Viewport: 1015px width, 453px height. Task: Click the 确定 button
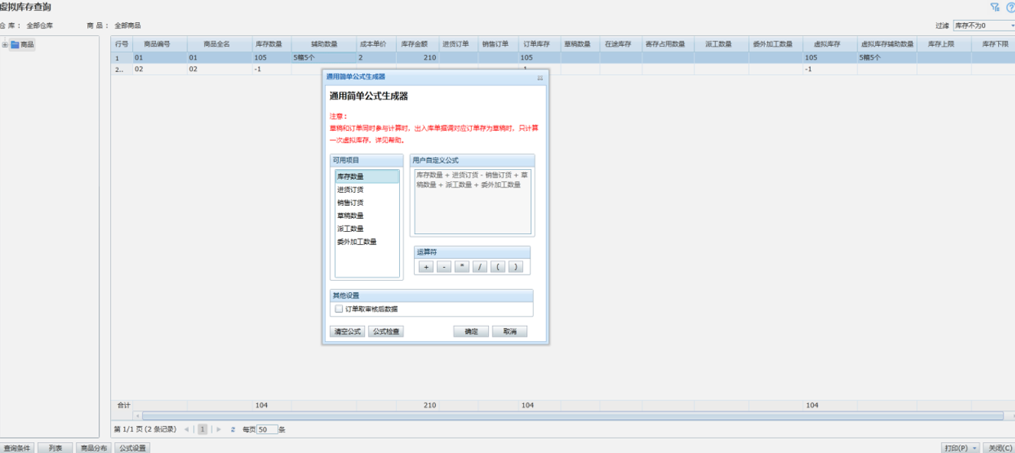(x=471, y=332)
